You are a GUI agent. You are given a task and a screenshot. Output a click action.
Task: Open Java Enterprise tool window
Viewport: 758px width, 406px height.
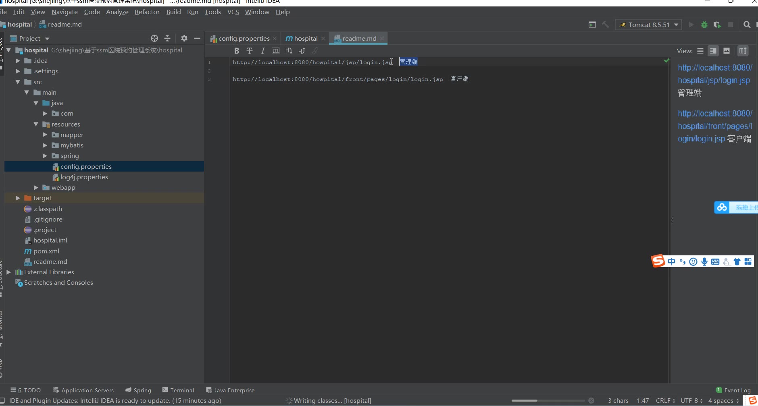click(230, 390)
